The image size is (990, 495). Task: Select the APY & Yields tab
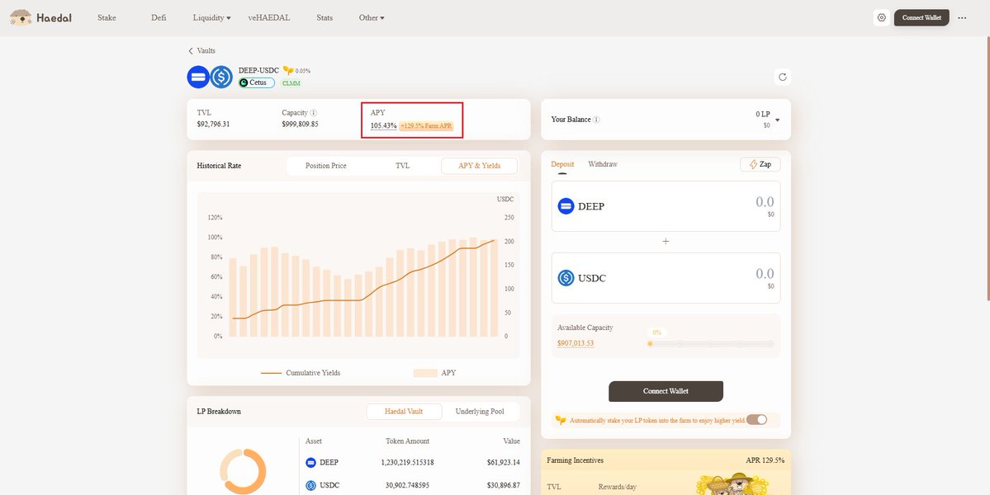pyautogui.click(x=479, y=166)
